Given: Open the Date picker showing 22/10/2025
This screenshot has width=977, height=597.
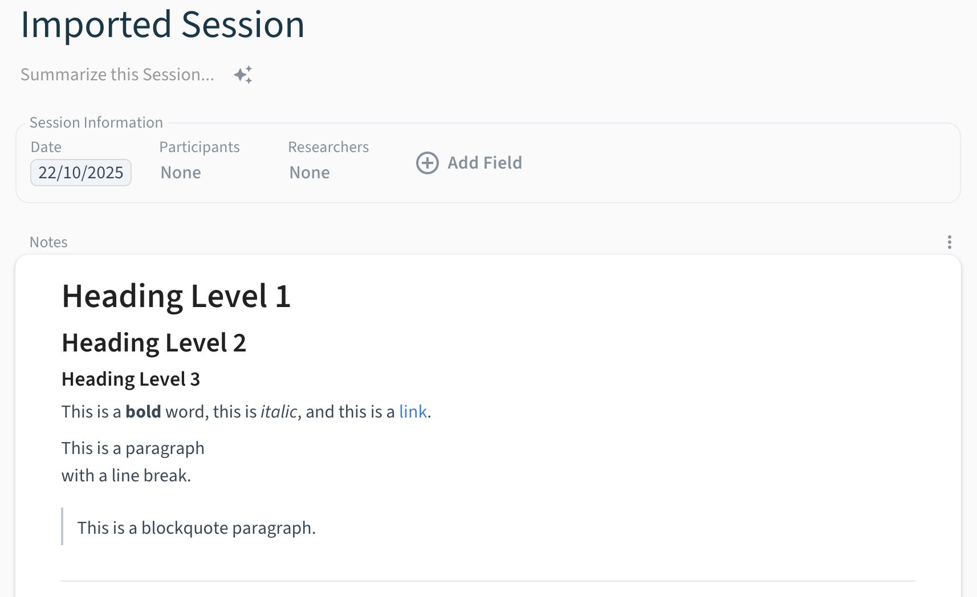Looking at the screenshot, I should [x=81, y=173].
